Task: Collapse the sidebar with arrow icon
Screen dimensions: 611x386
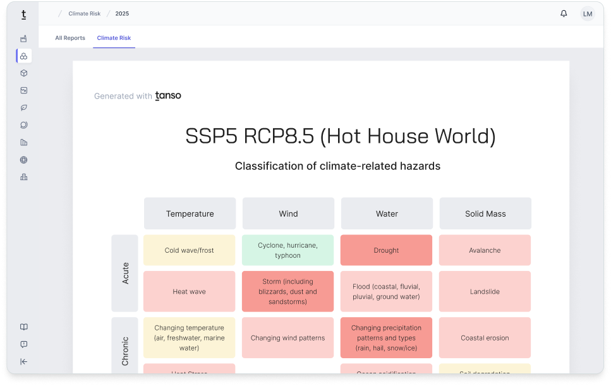Action: pos(24,361)
